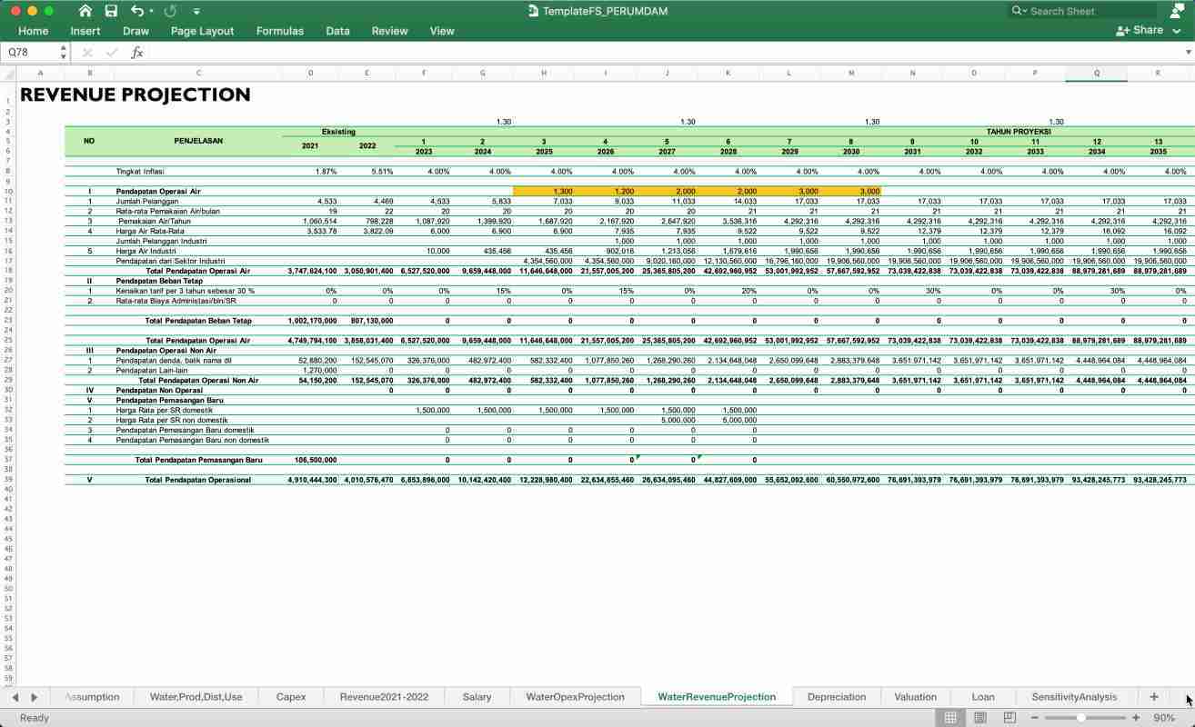Open the Quick Access customize chevron
This screenshot has height=727, width=1195.
tap(196, 11)
